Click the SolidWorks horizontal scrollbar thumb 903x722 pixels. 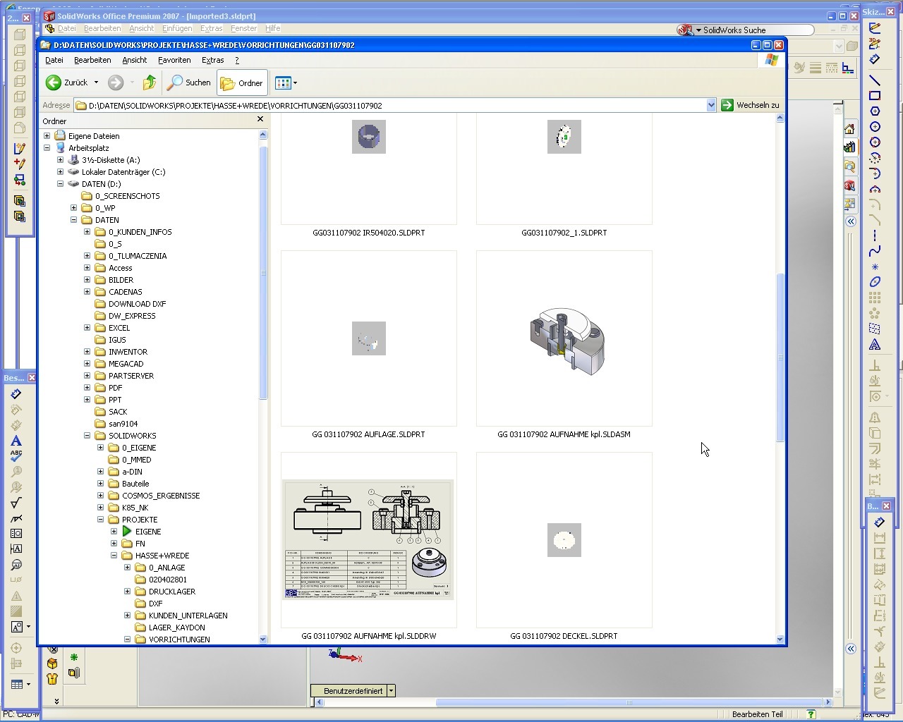click(x=629, y=702)
